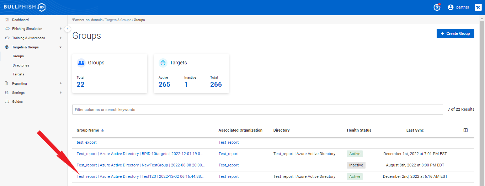The image size is (485, 186).
Task: Expand the Phishing Simulation submenu arrow
Action: coord(61,29)
